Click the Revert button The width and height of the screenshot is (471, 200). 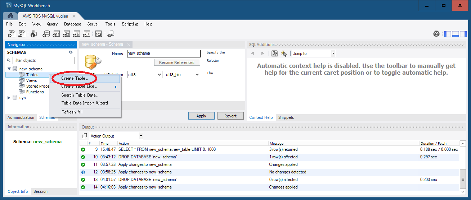(230, 116)
